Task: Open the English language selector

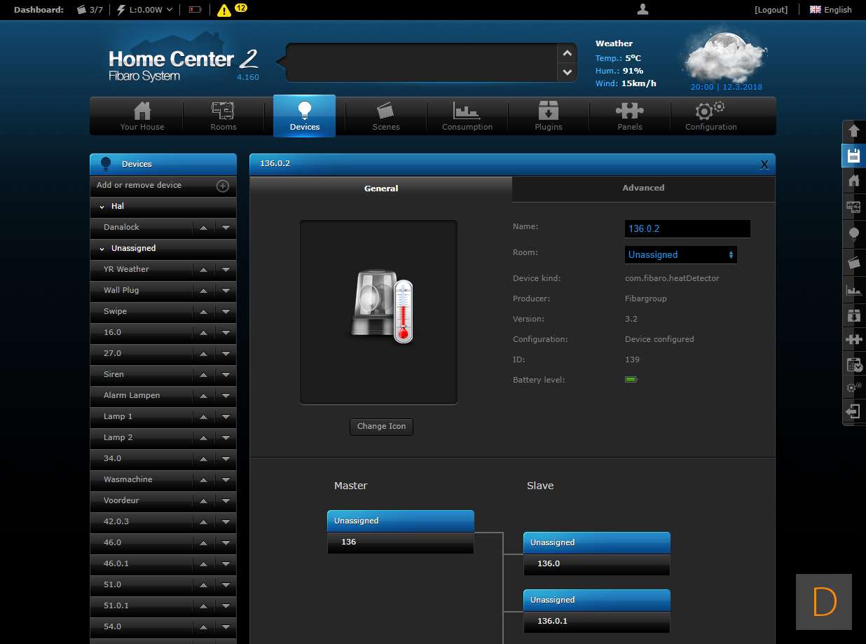Action: pos(831,10)
